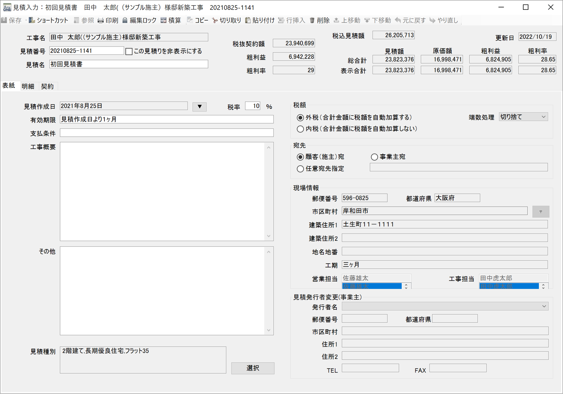Switch to the 契約 tab
563x394 pixels.
tap(47, 86)
